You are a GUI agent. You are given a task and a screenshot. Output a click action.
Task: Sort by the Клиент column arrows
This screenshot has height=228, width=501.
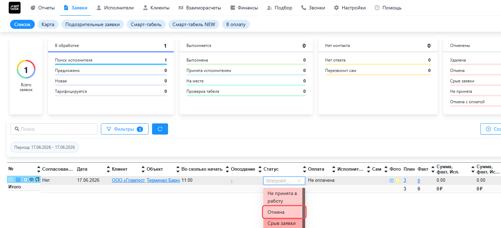pyautogui.click(x=144, y=169)
